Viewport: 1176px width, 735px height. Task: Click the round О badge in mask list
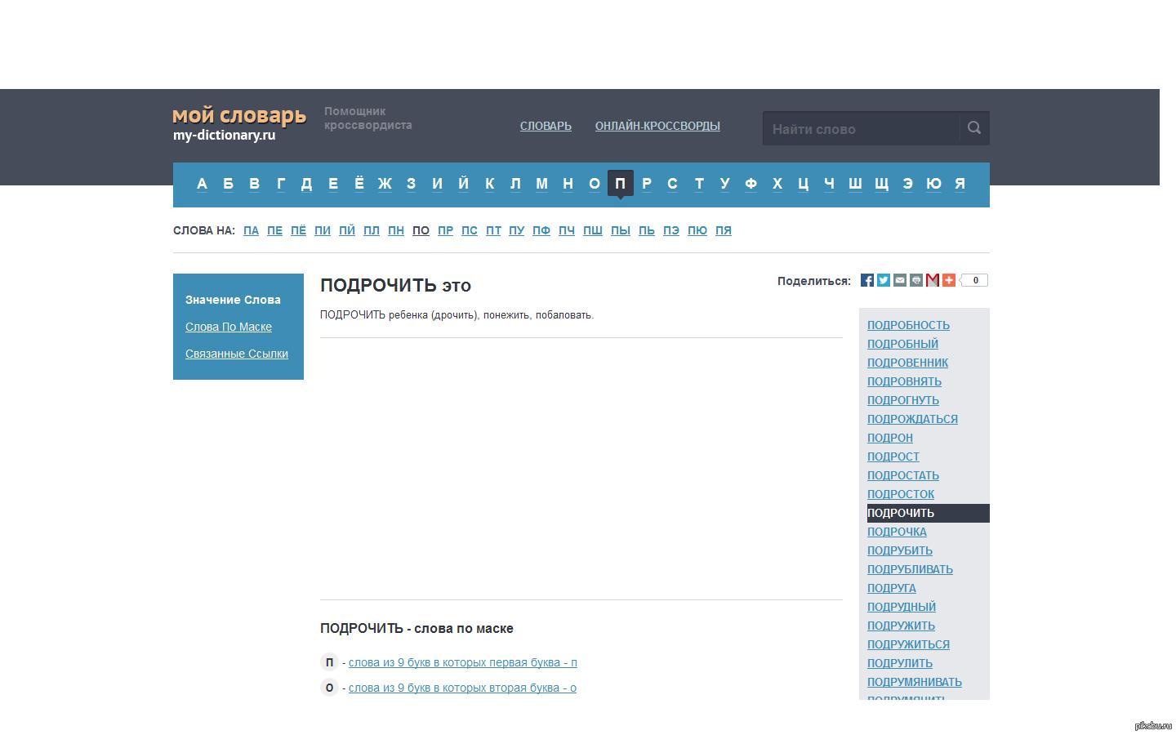coord(329,688)
